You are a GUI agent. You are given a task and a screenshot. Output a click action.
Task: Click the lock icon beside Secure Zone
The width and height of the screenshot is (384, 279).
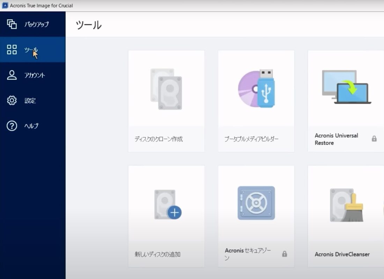tap(285, 254)
